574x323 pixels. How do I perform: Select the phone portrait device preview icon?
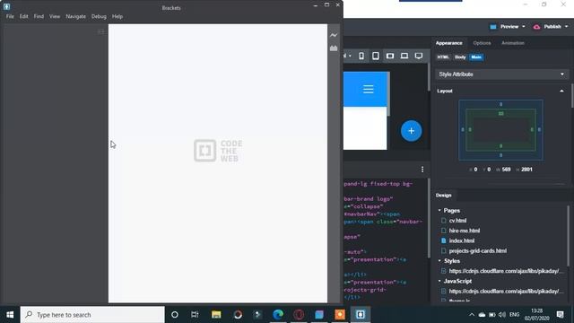click(361, 56)
